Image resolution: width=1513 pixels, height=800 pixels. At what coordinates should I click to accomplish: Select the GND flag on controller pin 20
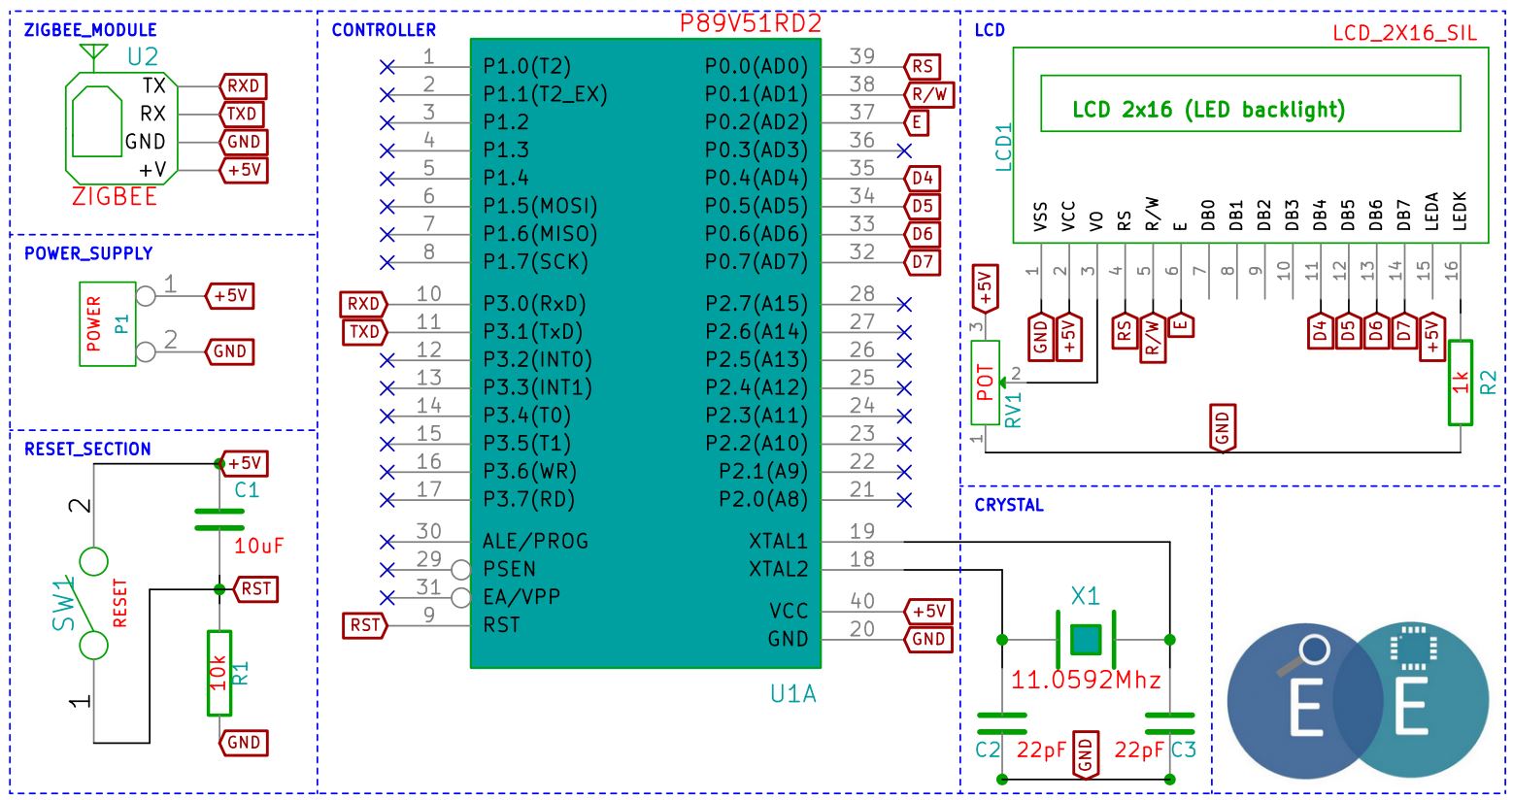(928, 639)
